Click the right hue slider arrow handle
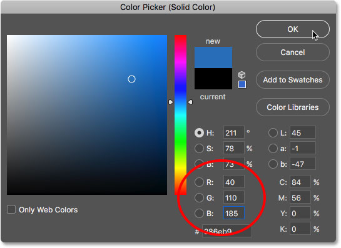341x248 pixels. tap(190, 102)
